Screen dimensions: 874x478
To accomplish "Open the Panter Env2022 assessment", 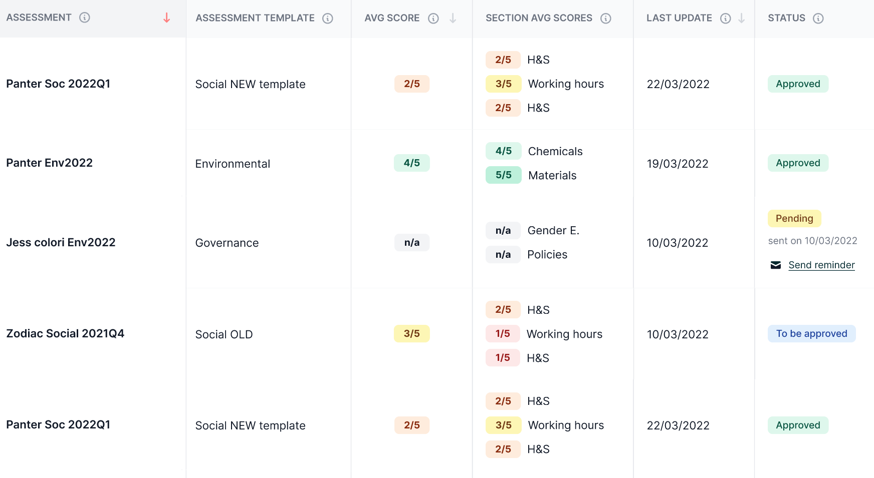I will [x=50, y=163].
